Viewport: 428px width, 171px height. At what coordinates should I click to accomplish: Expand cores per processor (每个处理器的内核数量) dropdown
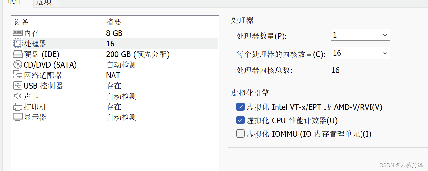361,53
